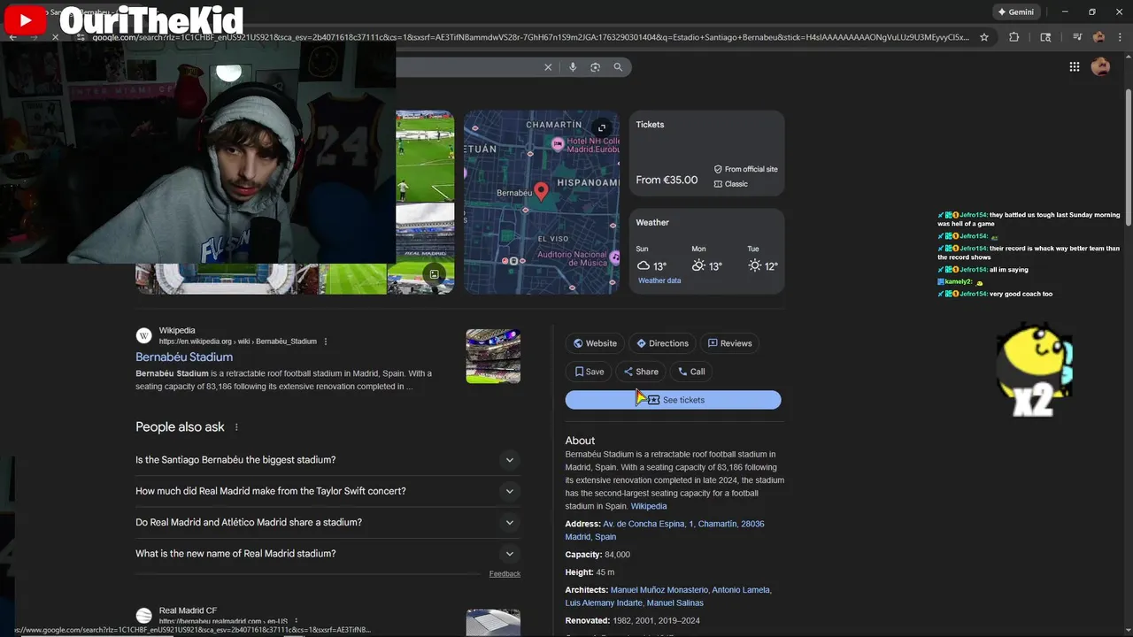Select Sunday 13° weather forecast

651,259
